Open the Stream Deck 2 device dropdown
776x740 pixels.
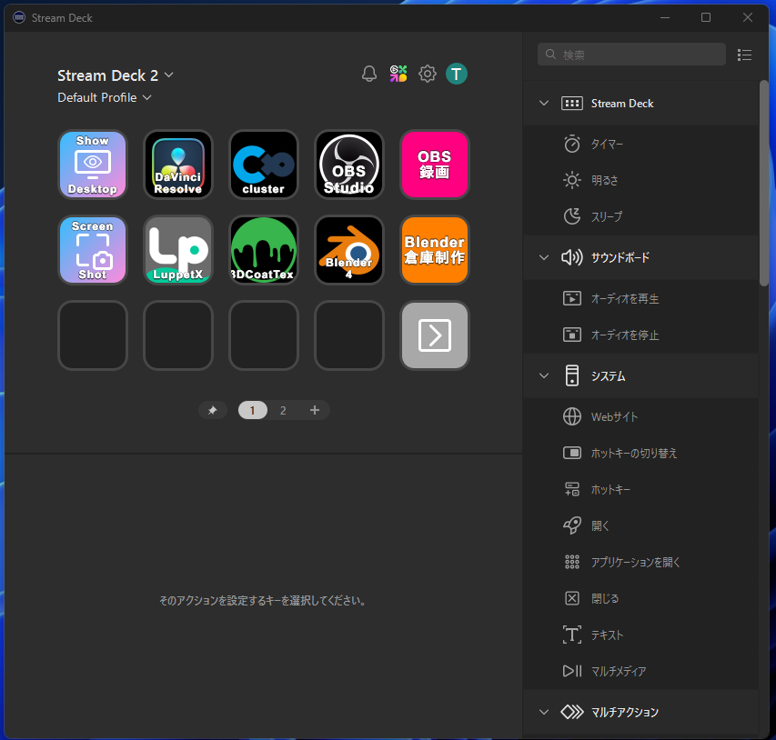pos(116,75)
